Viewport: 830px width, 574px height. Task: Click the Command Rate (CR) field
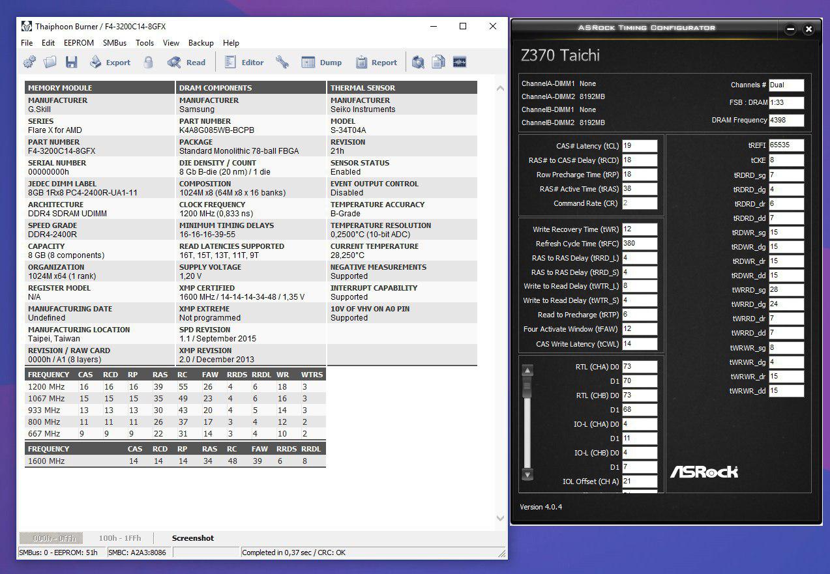pyautogui.click(x=640, y=203)
